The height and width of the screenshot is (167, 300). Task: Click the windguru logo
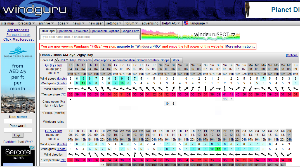[34, 10]
